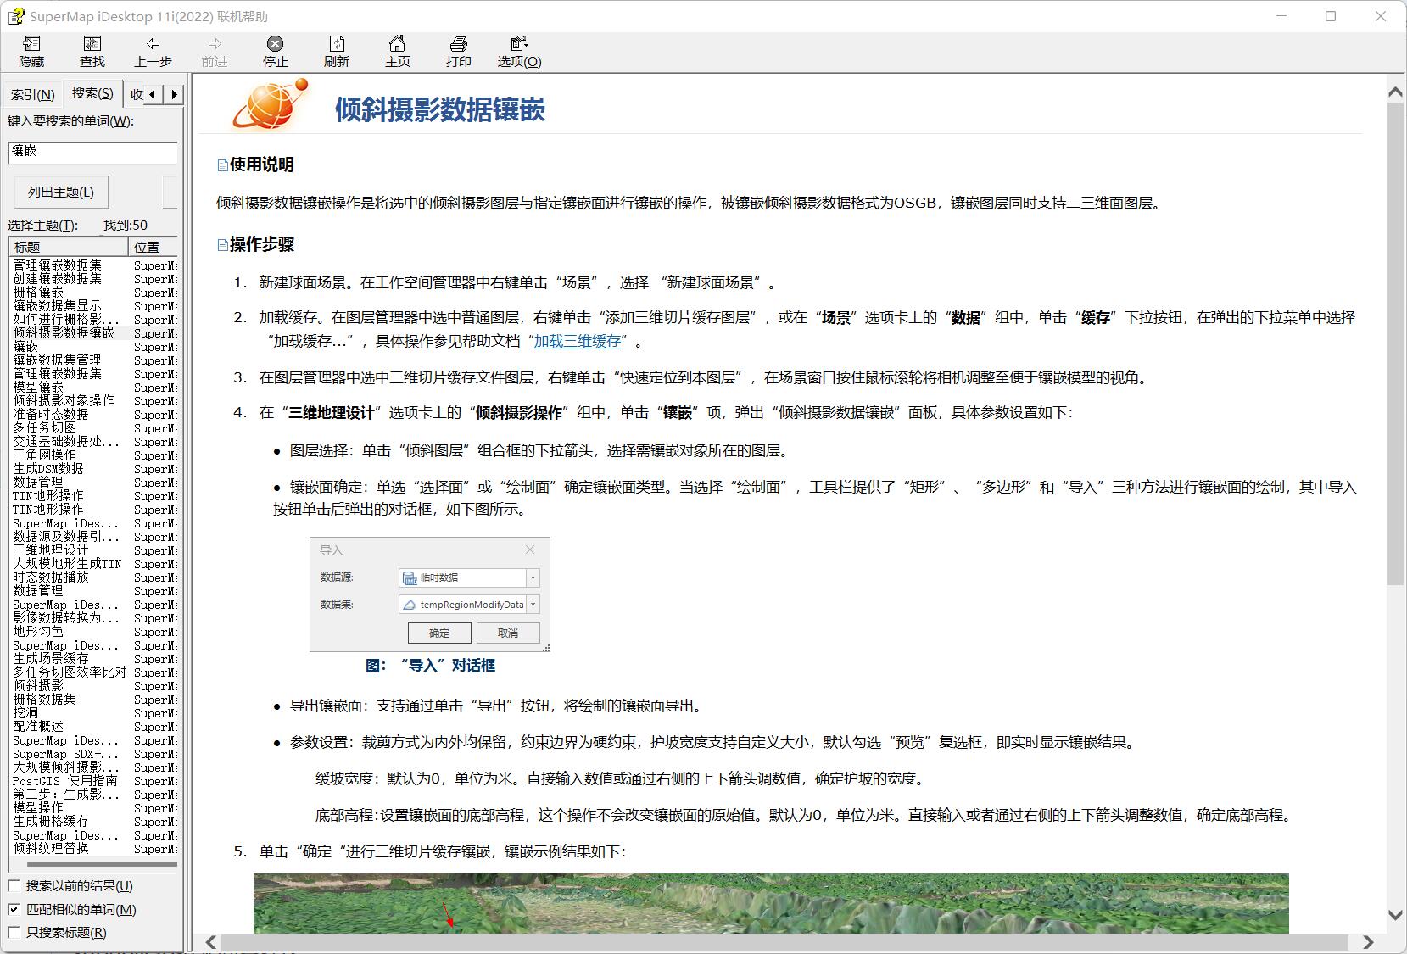Screen dimensions: 1407x954
Task: Select topic 创建镶嵌数据集
Action: click(x=57, y=279)
